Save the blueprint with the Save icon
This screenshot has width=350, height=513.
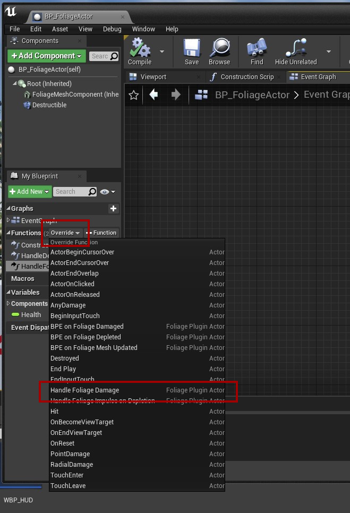pyautogui.click(x=192, y=52)
